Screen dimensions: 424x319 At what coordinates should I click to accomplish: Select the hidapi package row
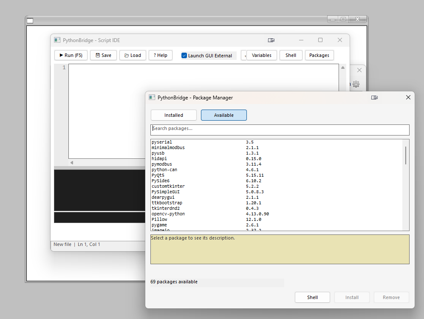pyautogui.click(x=276, y=159)
